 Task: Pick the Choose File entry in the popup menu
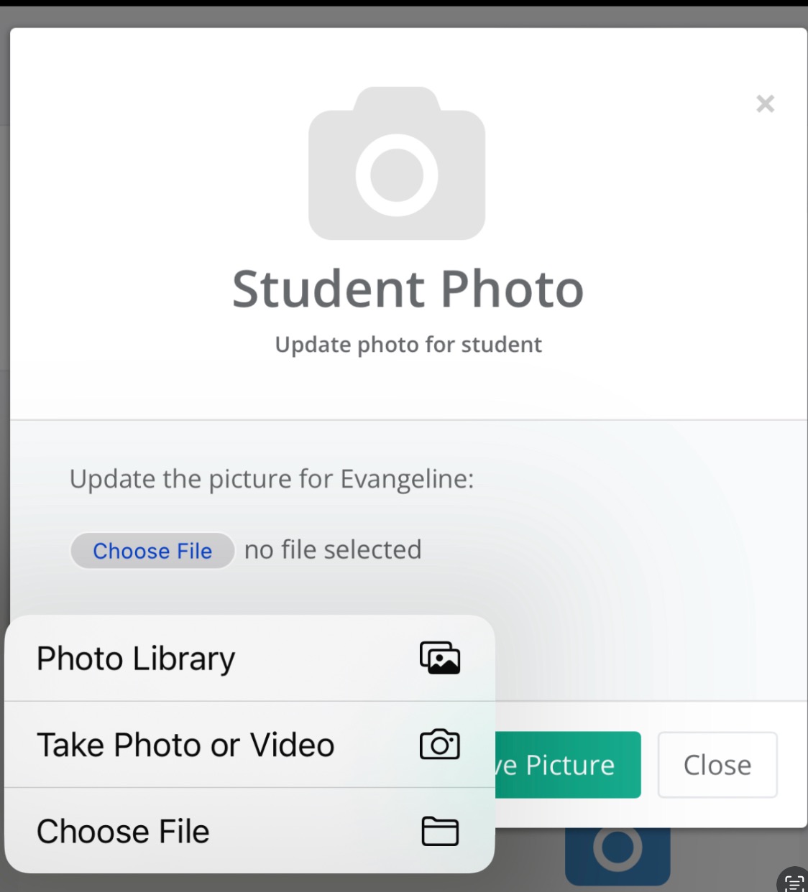pos(249,831)
